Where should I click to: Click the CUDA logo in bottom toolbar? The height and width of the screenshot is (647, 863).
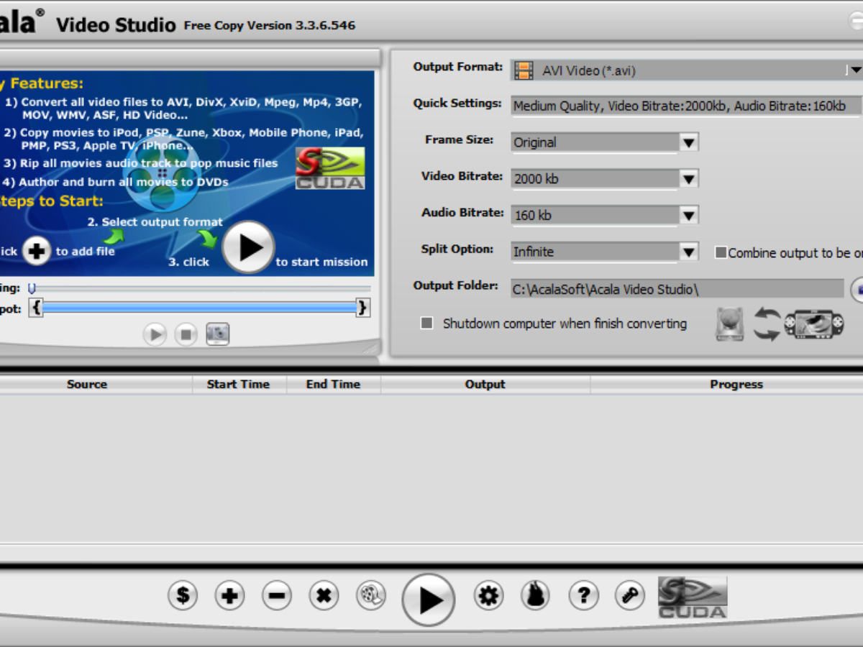pyautogui.click(x=693, y=597)
